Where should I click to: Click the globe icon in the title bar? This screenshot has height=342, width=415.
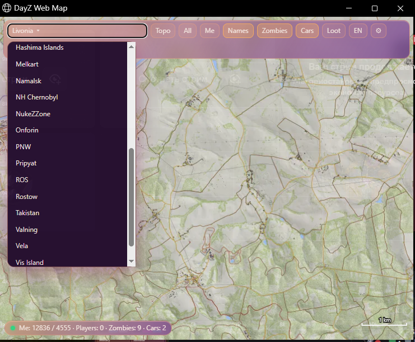coord(7,8)
